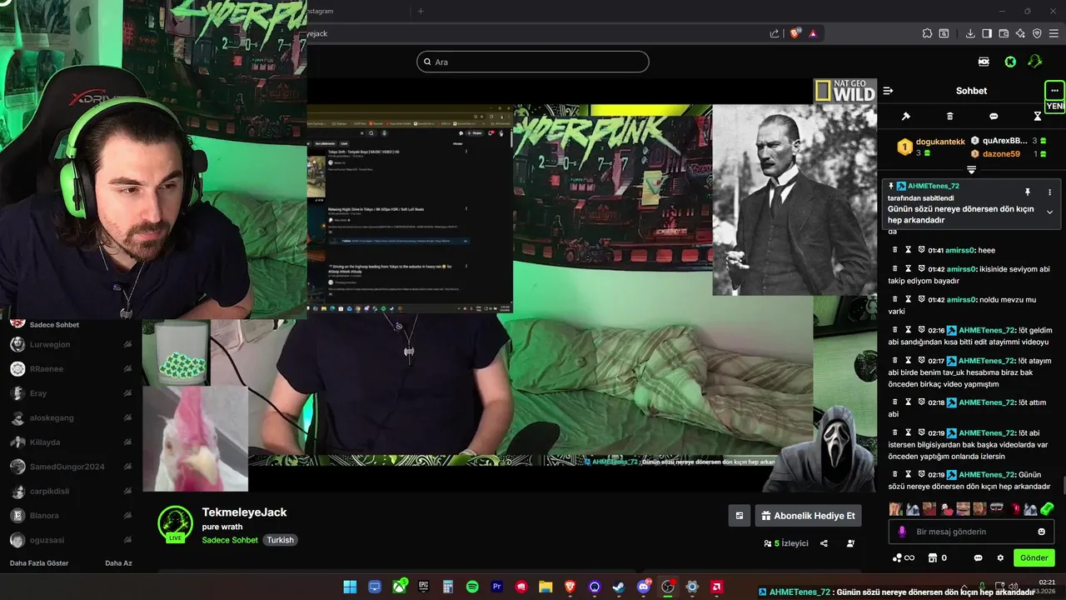Click the hourglass icon in chat toolbar
This screenshot has width=1066, height=600.
click(x=1038, y=117)
